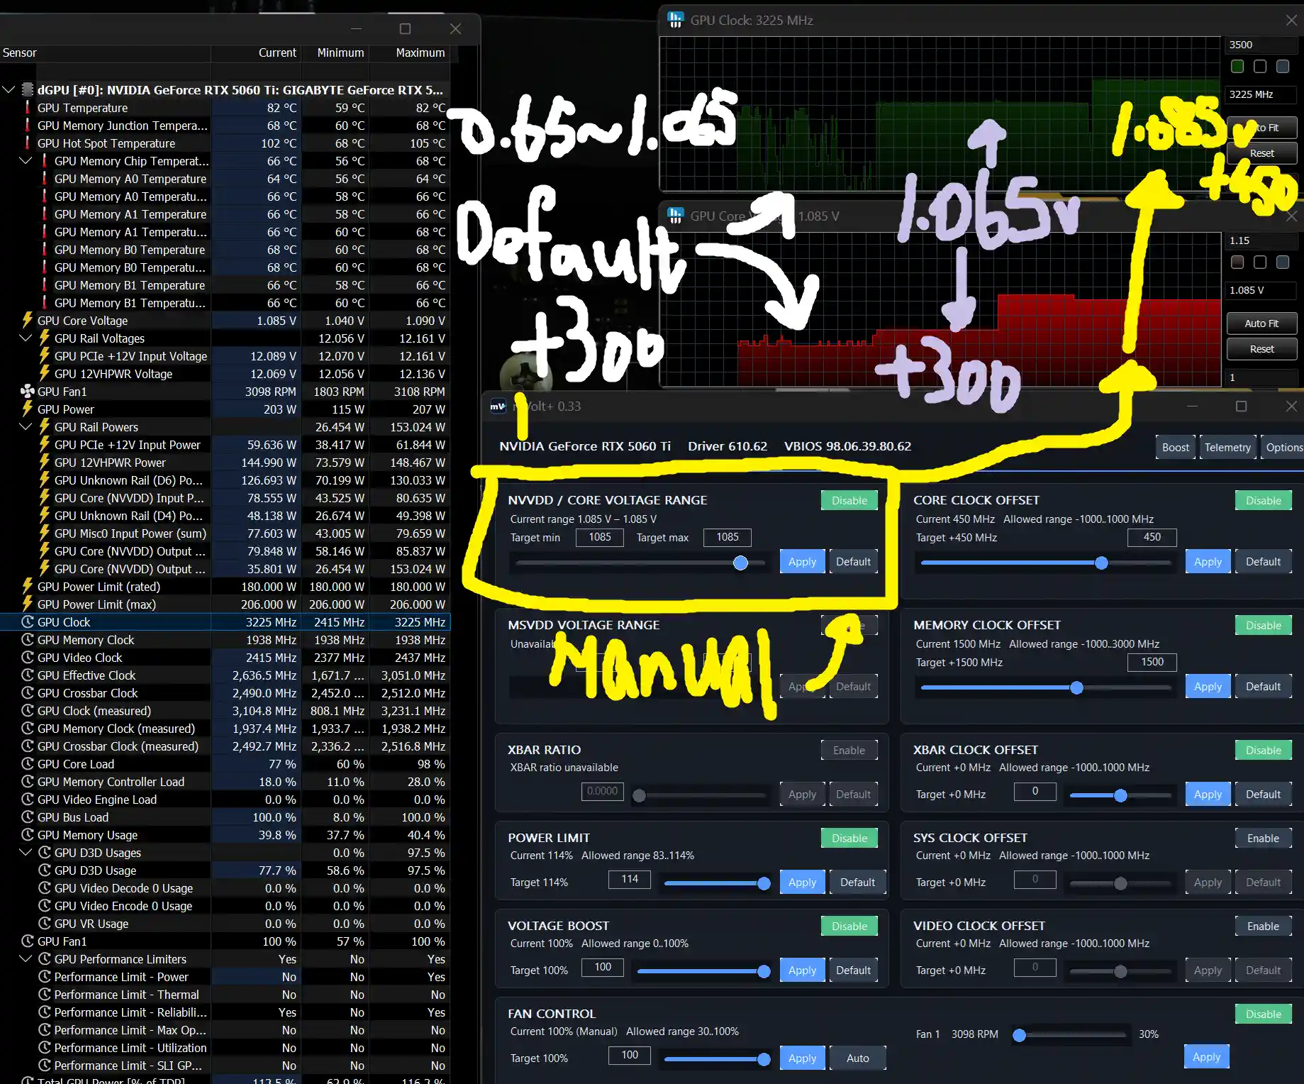Click the gauge icon for GPU Video Engine Load
1304x1084 pixels.
pyautogui.click(x=28, y=800)
